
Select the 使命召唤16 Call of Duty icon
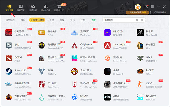pyautogui.click(x=107, y=84)
